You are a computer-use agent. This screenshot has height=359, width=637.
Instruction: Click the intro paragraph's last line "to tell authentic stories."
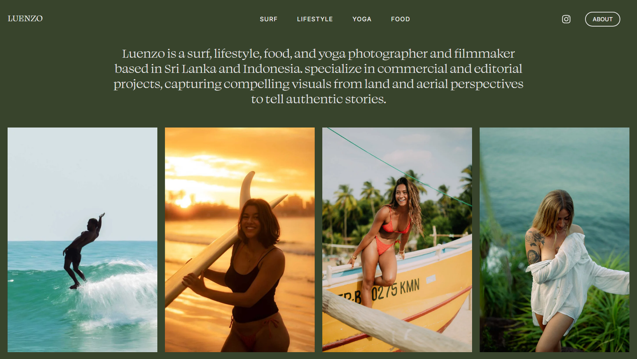(x=318, y=99)
